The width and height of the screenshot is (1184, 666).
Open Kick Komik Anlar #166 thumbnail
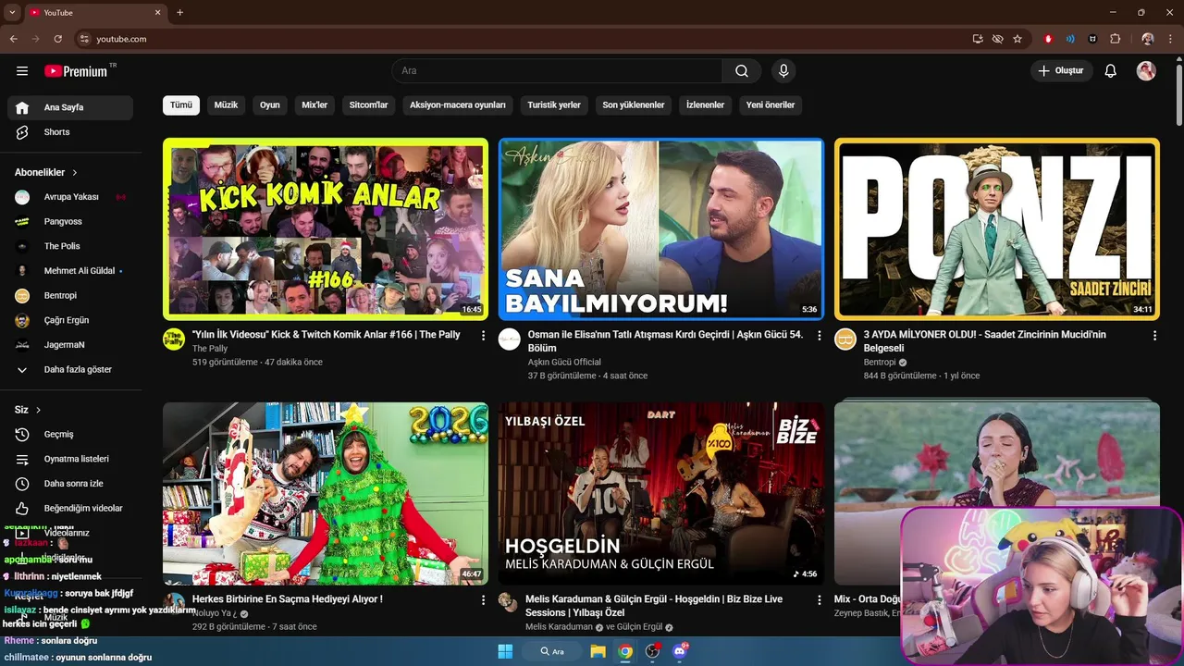326,228
